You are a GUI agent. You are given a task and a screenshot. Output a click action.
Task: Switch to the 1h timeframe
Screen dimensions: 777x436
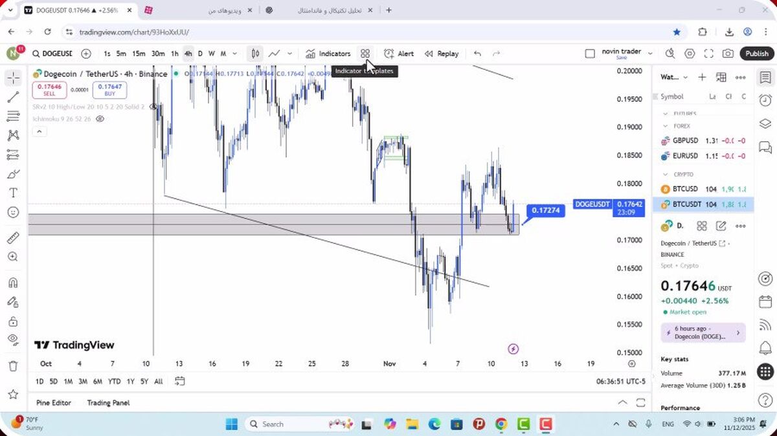coord(175,54)
